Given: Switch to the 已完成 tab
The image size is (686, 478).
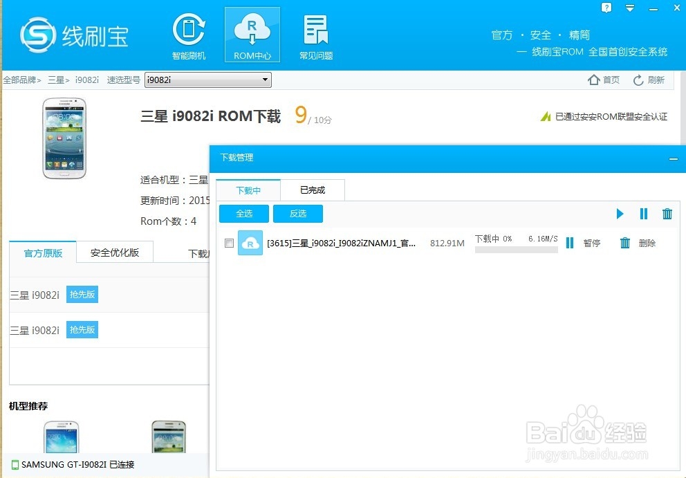Looking at the screenshot, I should [313, 190].
